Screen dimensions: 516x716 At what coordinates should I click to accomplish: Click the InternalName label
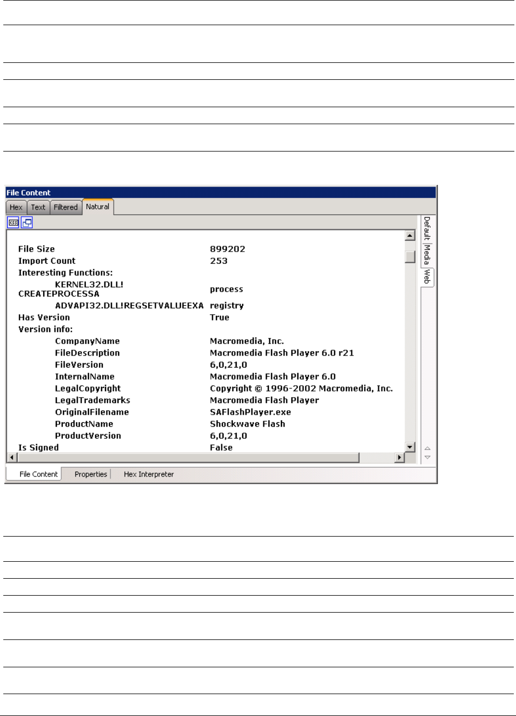pos(85,376)
